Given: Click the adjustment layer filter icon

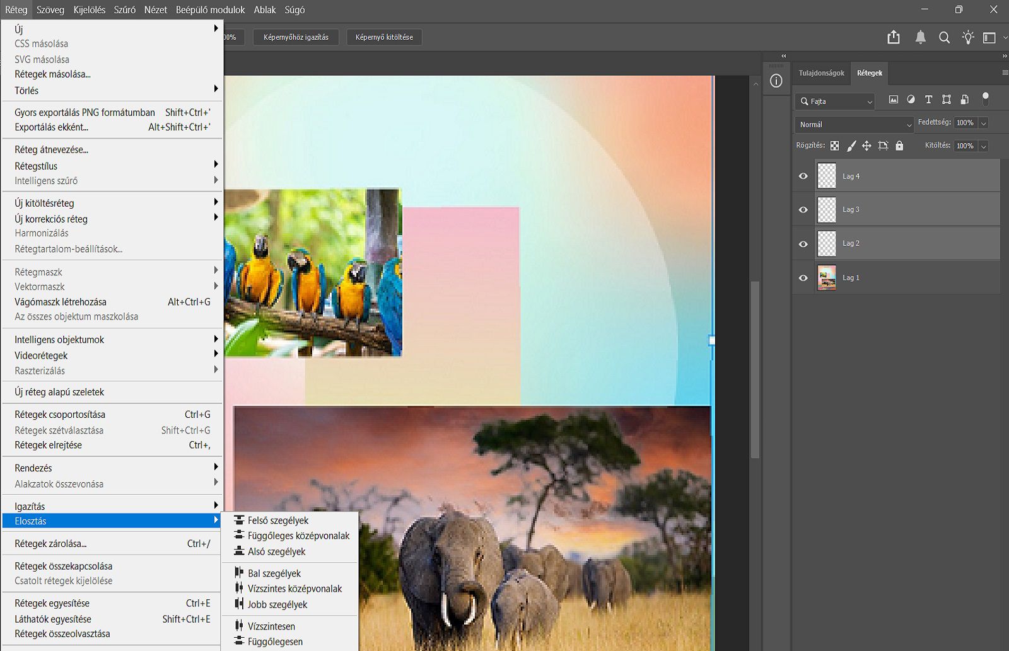Looking at the screenshot, I should [x=911, y=100].
